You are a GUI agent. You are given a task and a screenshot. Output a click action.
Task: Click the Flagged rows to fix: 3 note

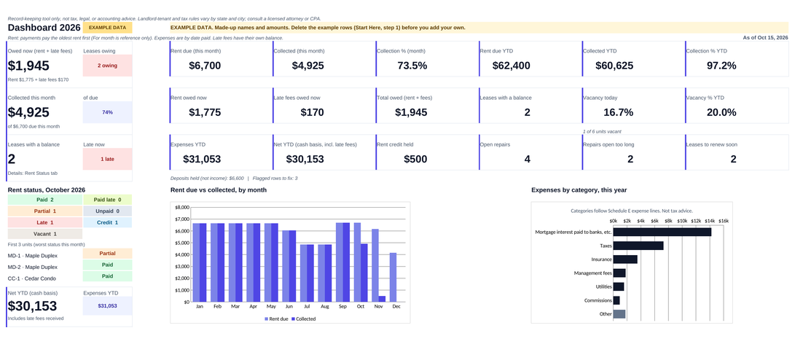tap(275, 178)
